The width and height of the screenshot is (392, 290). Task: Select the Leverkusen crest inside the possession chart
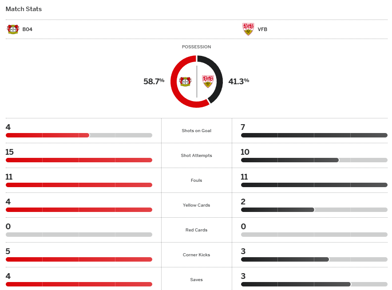click(185, 82)
